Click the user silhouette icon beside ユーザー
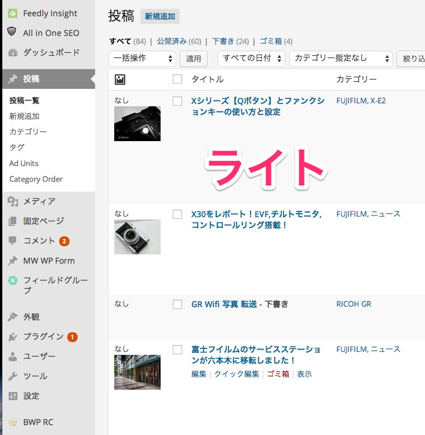The image size is (425, 435). [13, 356]
